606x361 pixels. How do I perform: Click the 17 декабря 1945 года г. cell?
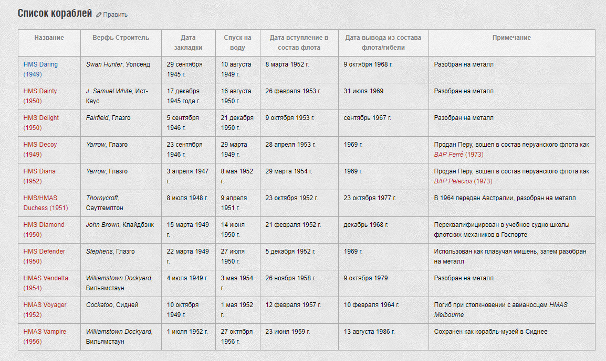188,96
